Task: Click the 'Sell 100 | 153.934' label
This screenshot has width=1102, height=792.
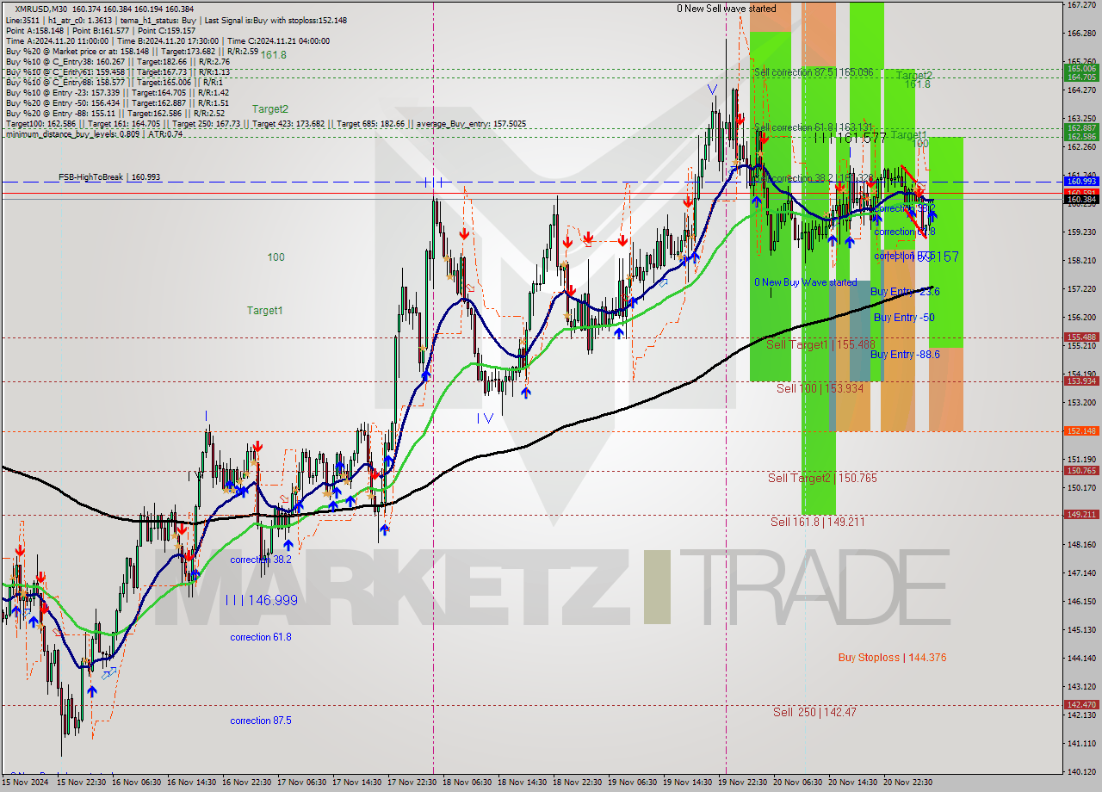Action: (x=820, y=388)
